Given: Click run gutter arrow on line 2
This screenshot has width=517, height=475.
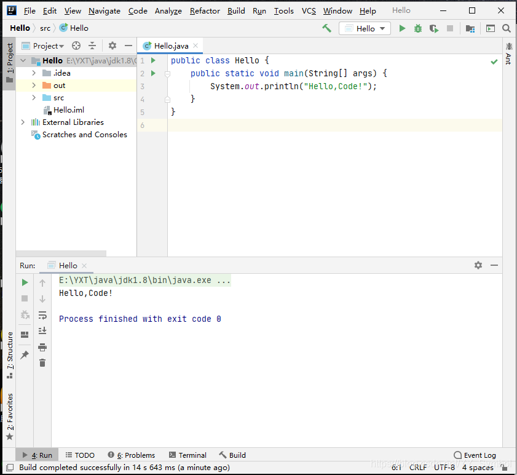Looking at the screenshot, I should 153,73.
